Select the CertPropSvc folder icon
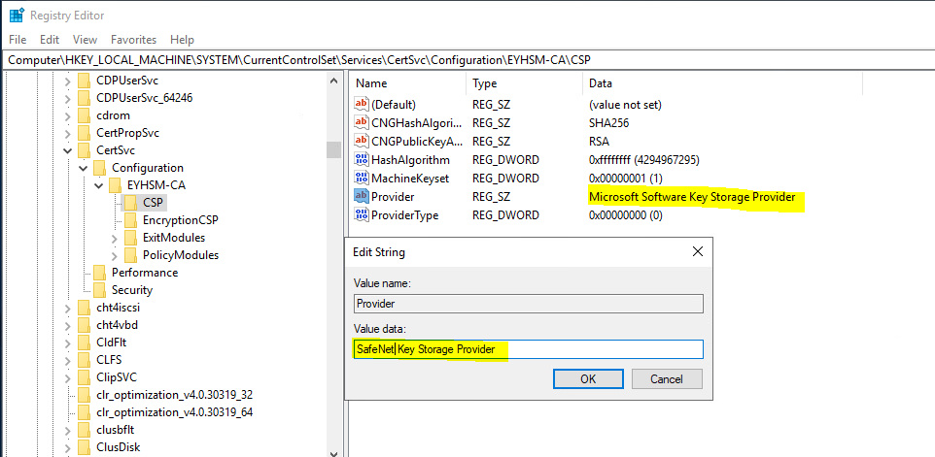The width and height of the screenshot is (935, 457). (85, 133)
